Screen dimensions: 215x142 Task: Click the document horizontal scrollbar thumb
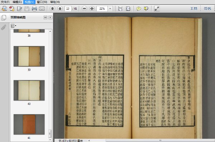coord(160,141)
